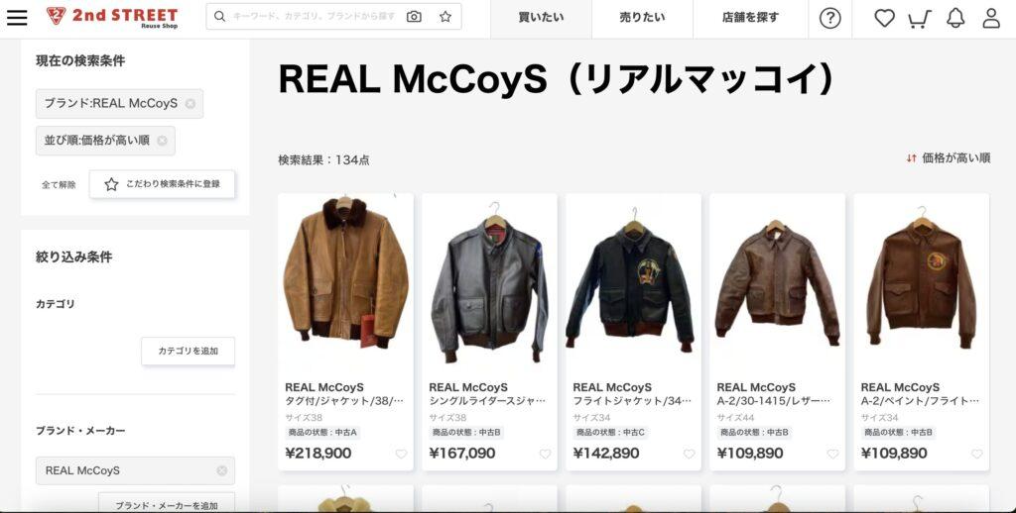The width and height of the screenshot is (1016, 513).
Task: Open the help question mark icon
Action: pos(829,18)
